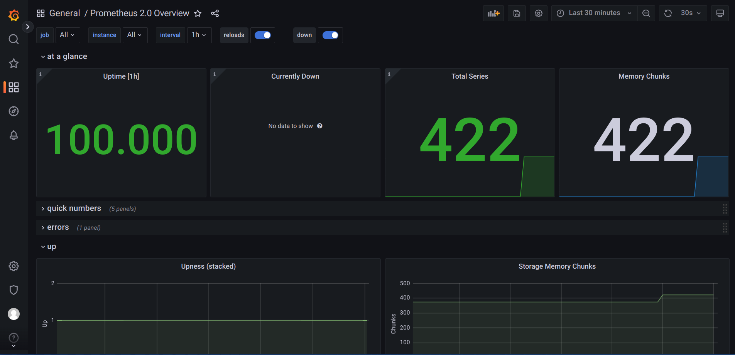Screen dimensions: 735x355
Task: Click the Prometheus 2.0 Overview title
Action: tap(140, 13)
